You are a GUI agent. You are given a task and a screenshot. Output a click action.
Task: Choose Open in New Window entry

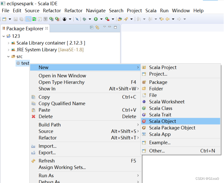click(x=85, y=76)
